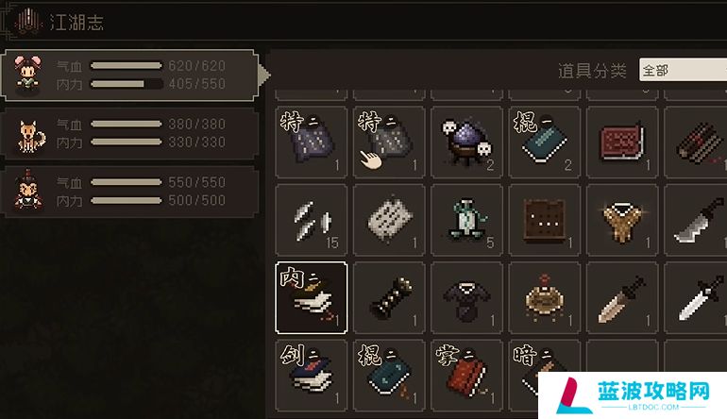The width and height of the screenshot is (727, 419).
Task: Select the poison cauldron with skulls item
Action: (466, 142)
